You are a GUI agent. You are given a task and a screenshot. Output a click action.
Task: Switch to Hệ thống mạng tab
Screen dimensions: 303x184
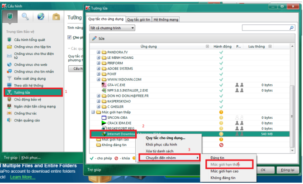166,19
